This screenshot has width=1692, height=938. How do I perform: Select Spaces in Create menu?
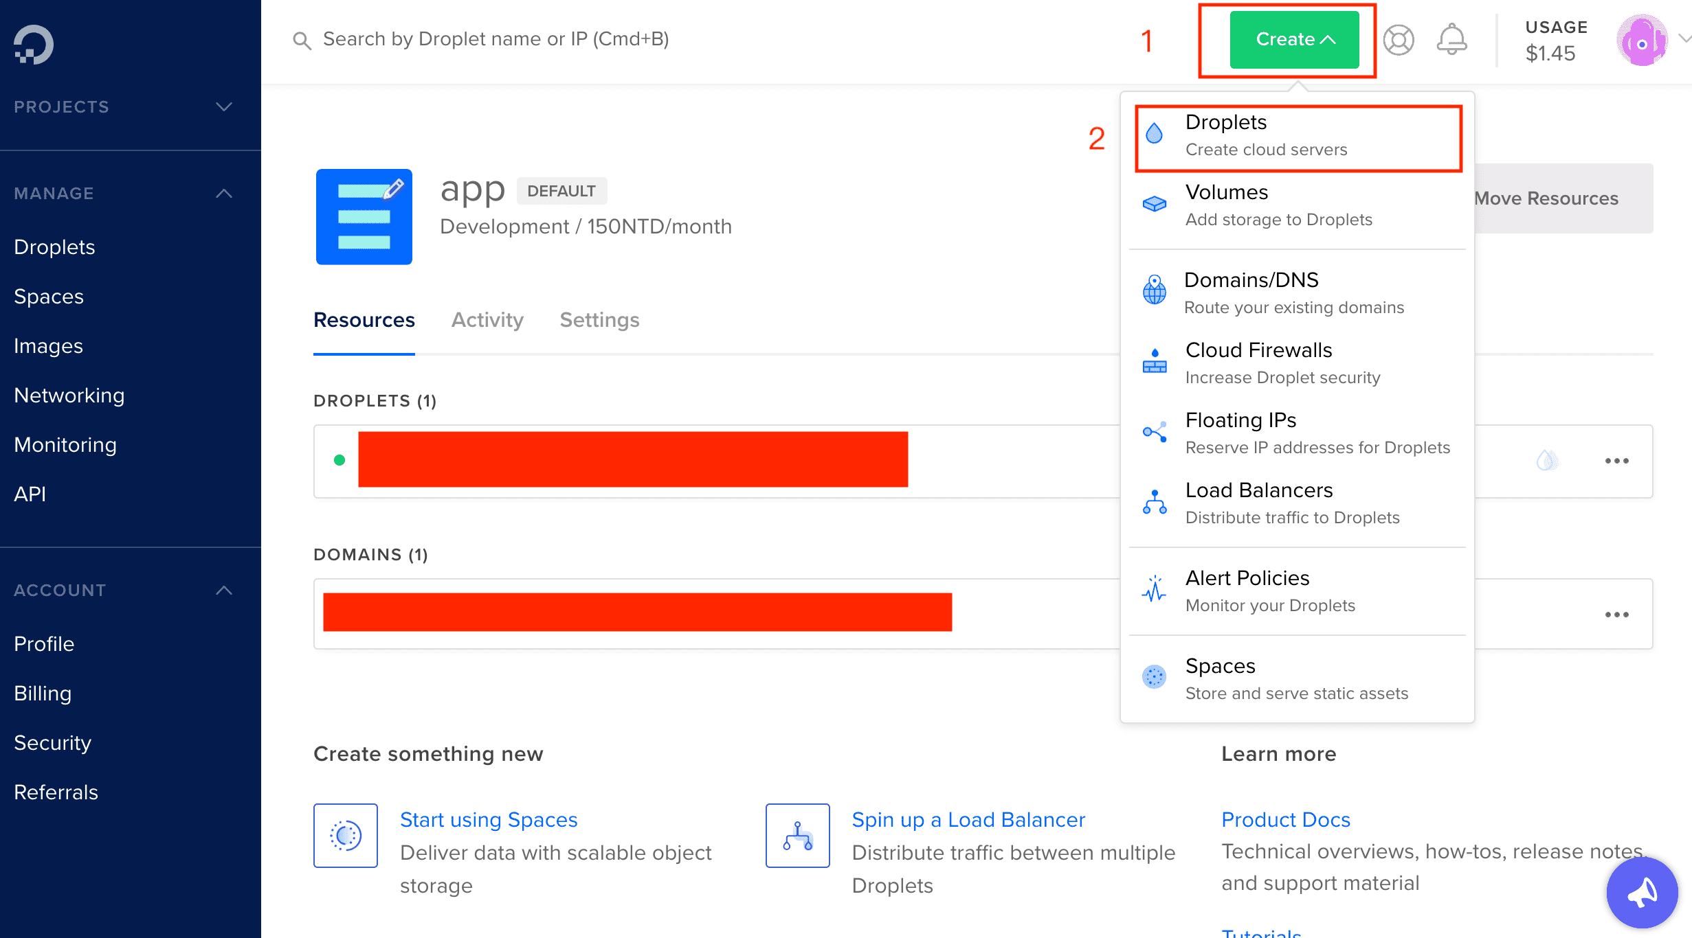pyautogui.click(x=1298, y=679)
